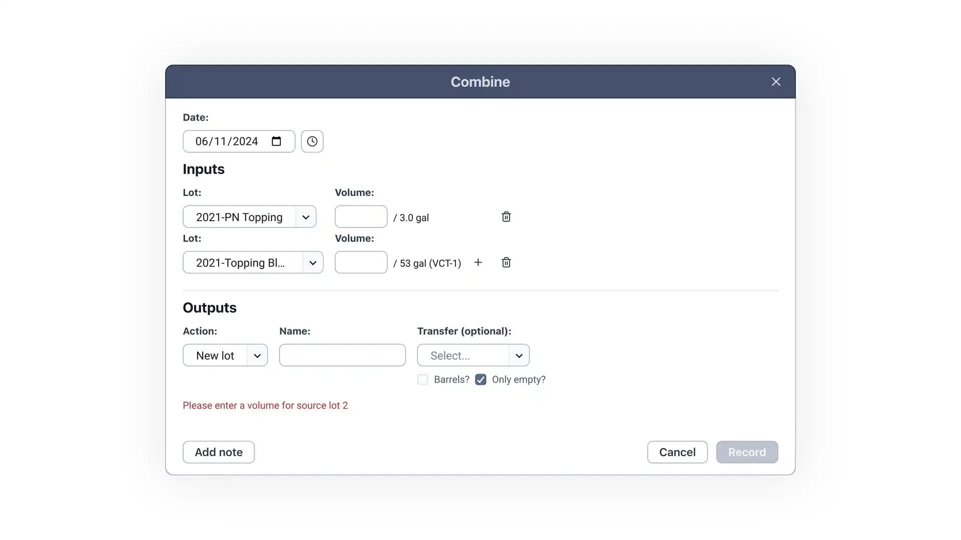Click the plus icon to add input
The width and height of the screenshot is (961, 540).
(x=478, y=262)
